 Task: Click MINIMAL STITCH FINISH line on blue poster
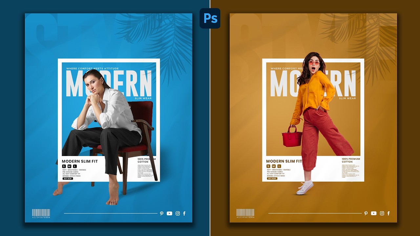(x=72, y=176)
